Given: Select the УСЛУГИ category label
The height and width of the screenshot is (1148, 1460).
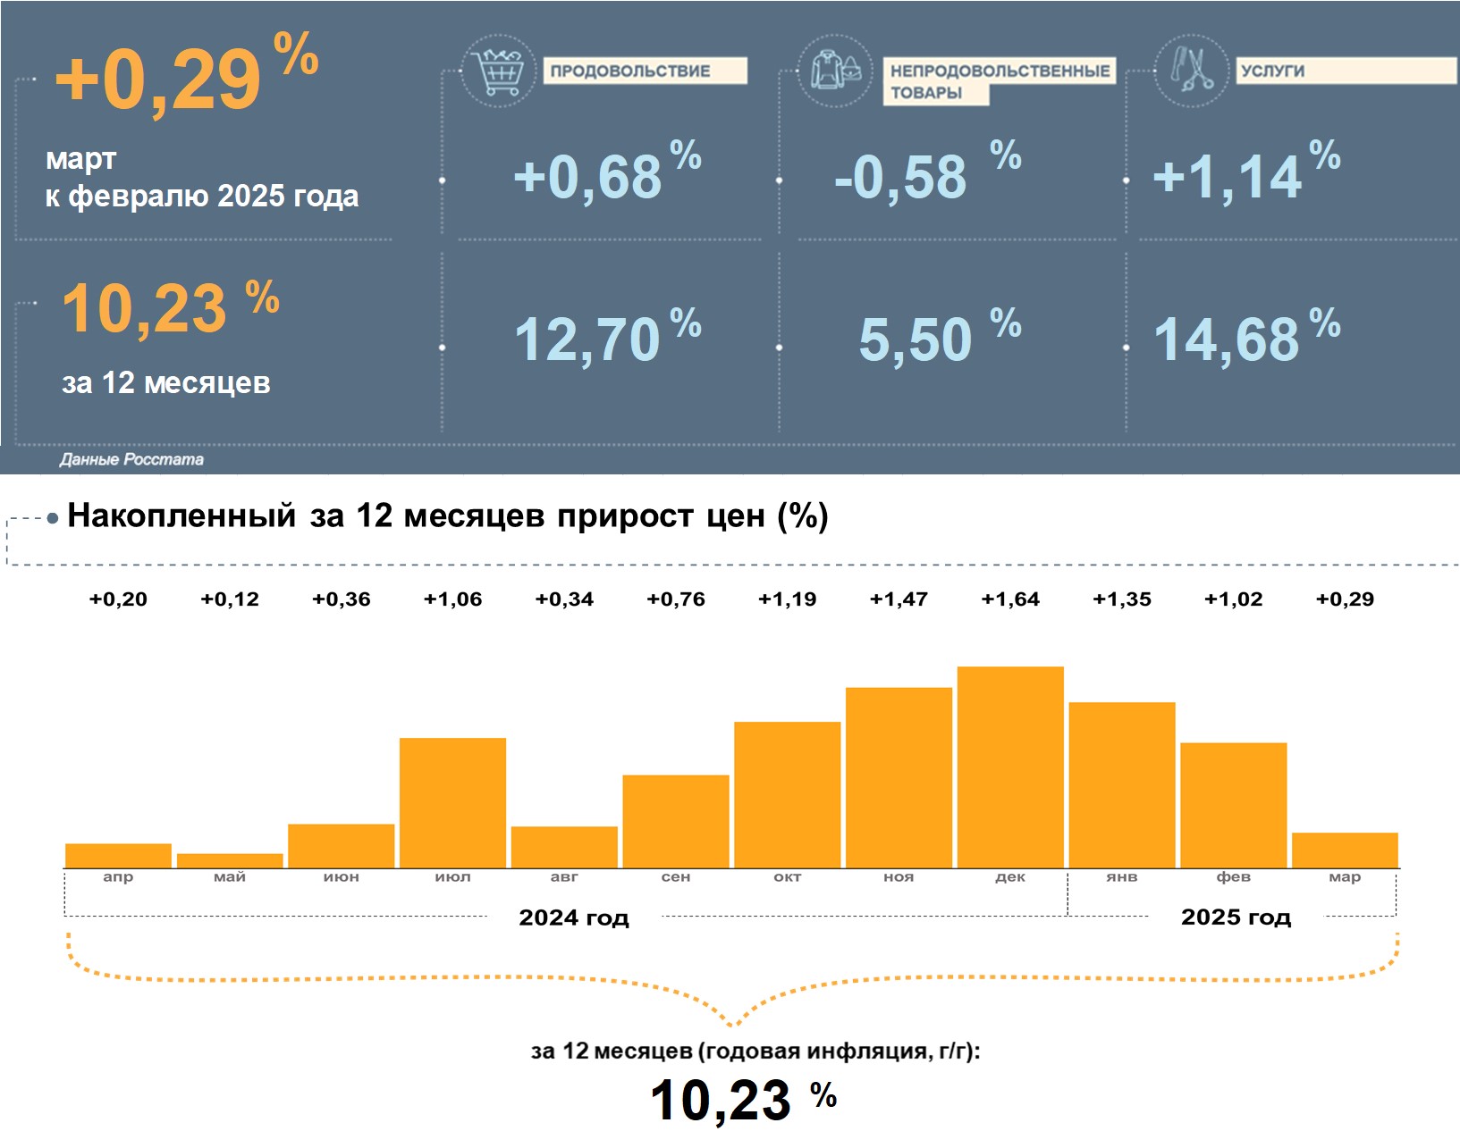Looking at the screenshot, I should tap(1346, 71).
